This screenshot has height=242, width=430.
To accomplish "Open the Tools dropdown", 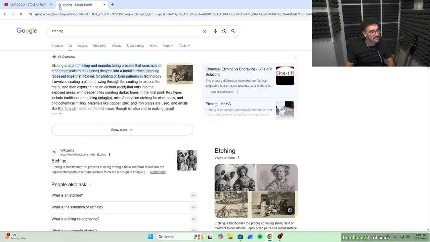I will 184,46.
